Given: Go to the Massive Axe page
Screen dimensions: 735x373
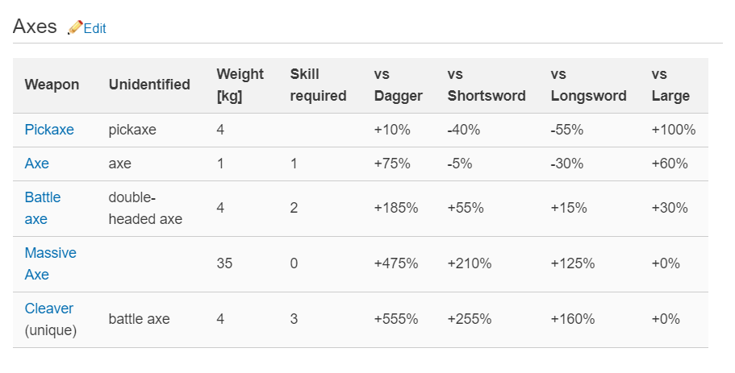Looking at the screenshot, I should [x=50, y=263].
